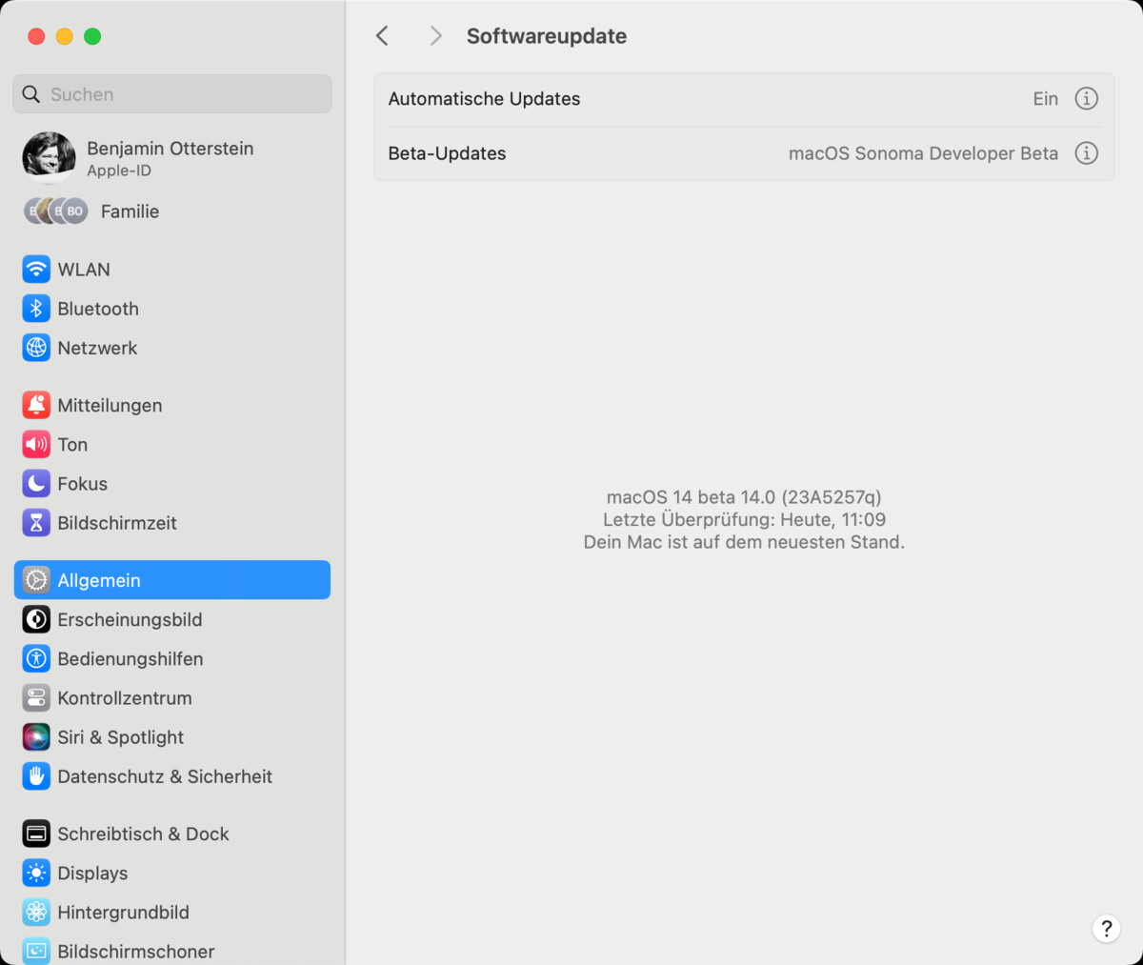Open Fokus via the moon icon
This screenshot has width=1143, height=965.
[35, 483]
